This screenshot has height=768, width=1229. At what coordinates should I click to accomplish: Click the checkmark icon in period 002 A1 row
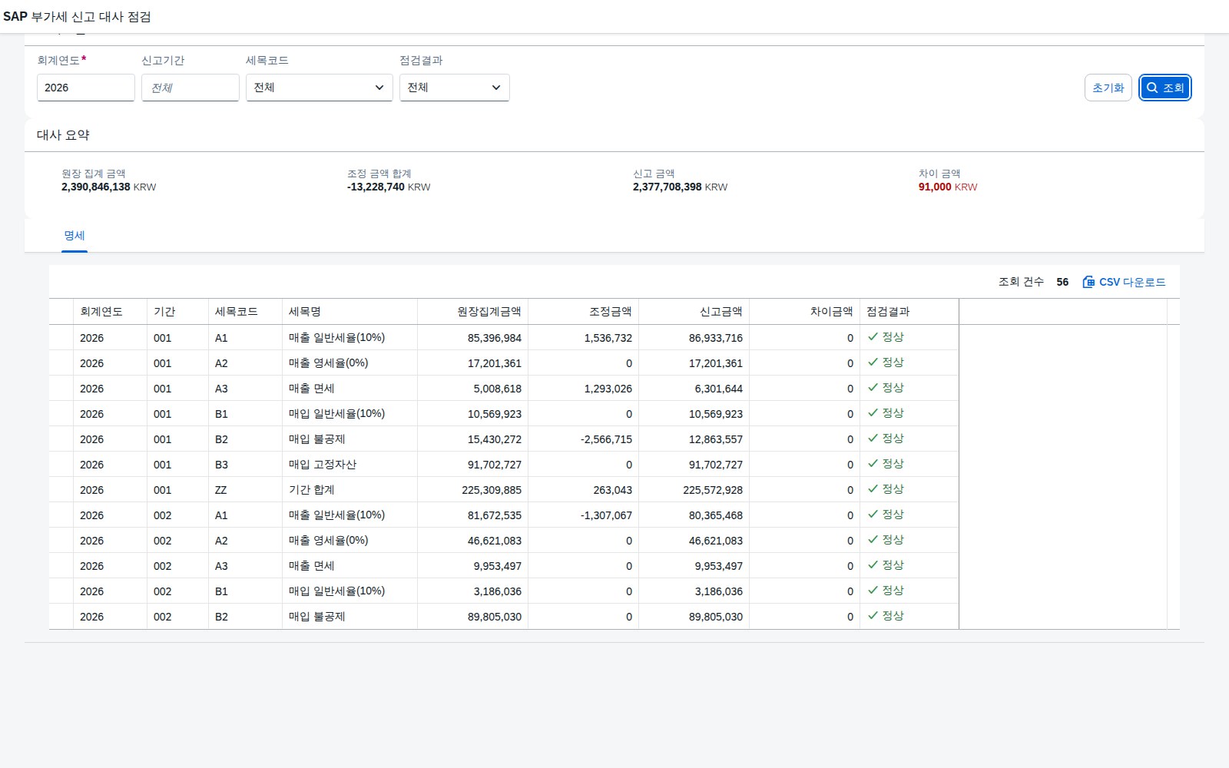coord(873,514)
